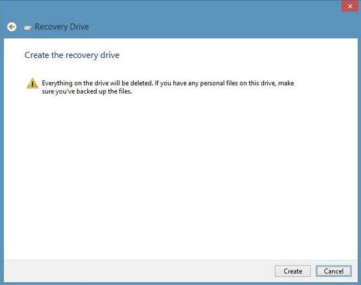The image size is (361, 285).
Task: Click empty white area of dialog body
Action: coord(180,178)
